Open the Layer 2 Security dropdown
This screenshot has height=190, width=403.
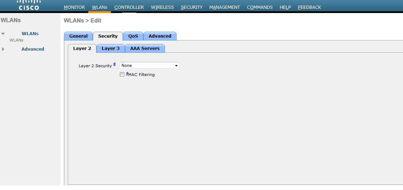149,65
